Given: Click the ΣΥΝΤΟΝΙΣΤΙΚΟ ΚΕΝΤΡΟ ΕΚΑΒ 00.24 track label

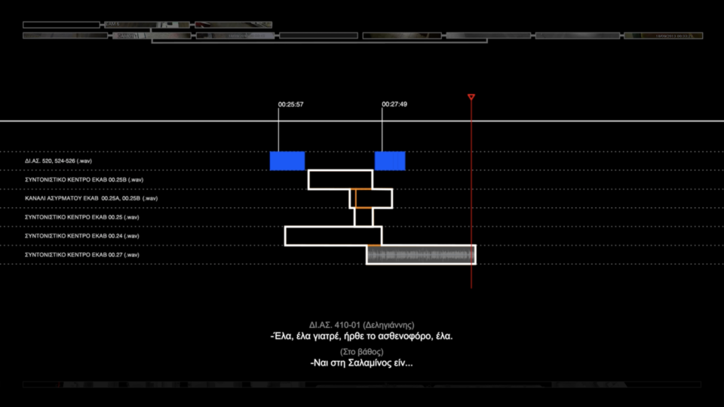Looking at the screenshot, I should pyautogui.click(x=82, y=236).
